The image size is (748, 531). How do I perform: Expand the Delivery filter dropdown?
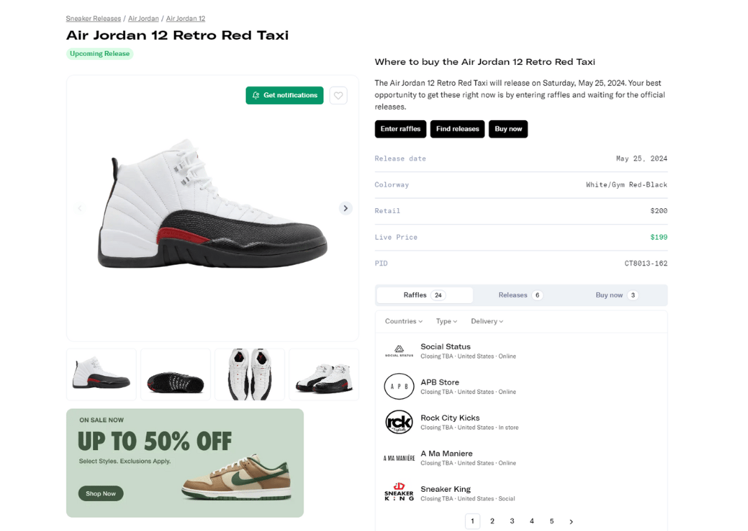(487, 321)
